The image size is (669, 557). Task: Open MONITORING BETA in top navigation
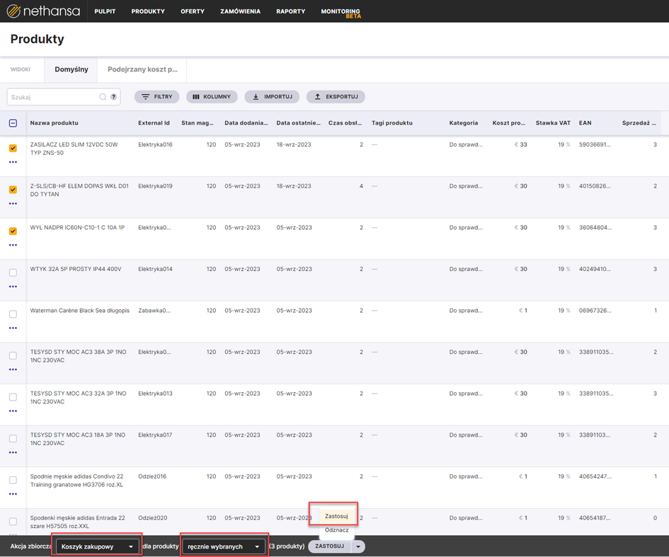click(x=341, y=13)
